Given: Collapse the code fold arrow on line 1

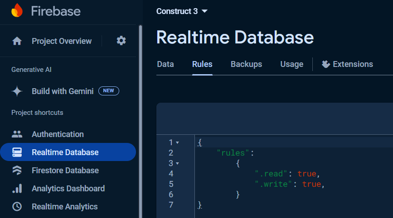Looking at the screenshot, I should (x=177, y=142).
